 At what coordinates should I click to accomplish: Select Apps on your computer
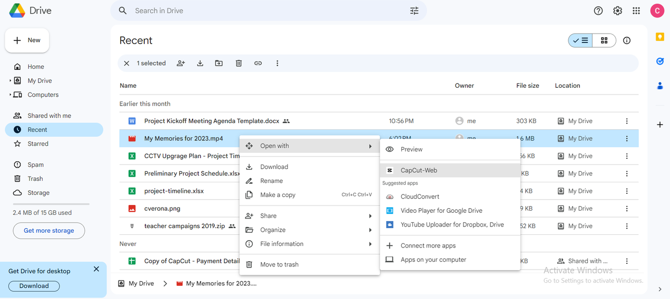[x=450, y=260]
